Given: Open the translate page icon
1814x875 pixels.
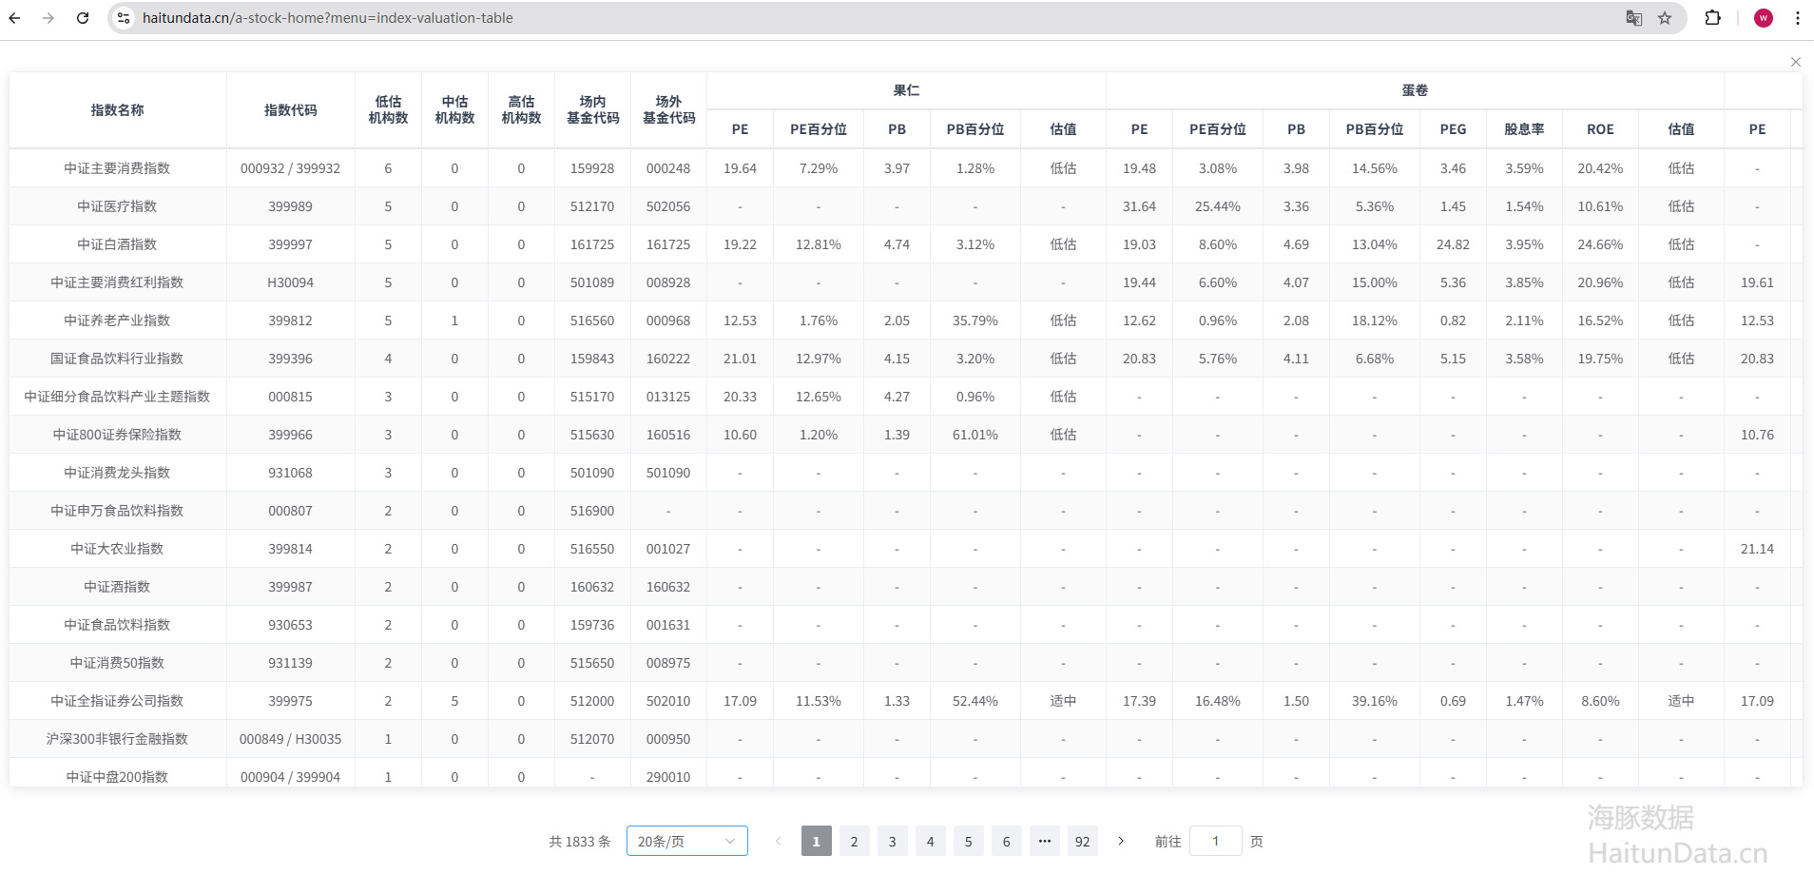Looking at the screenshot, I should point(1633,18).
